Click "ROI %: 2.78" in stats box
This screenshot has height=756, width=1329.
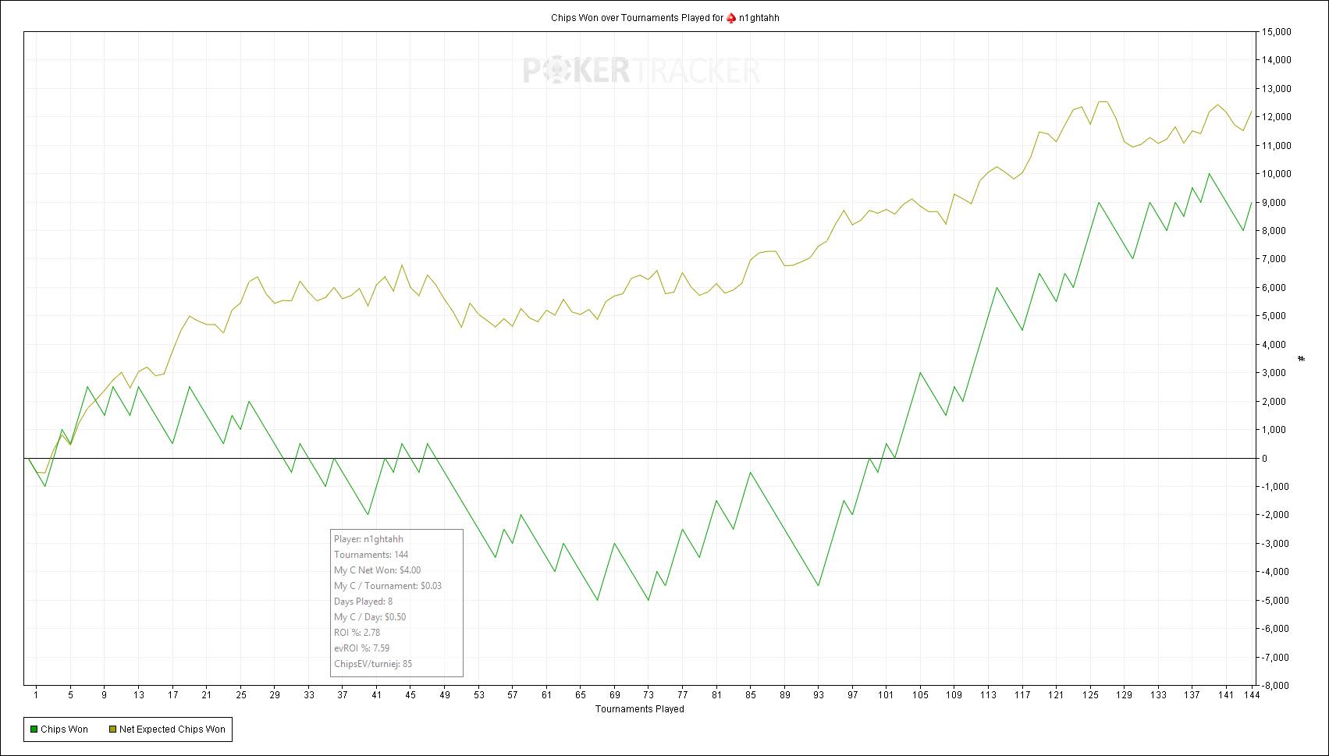357,633
